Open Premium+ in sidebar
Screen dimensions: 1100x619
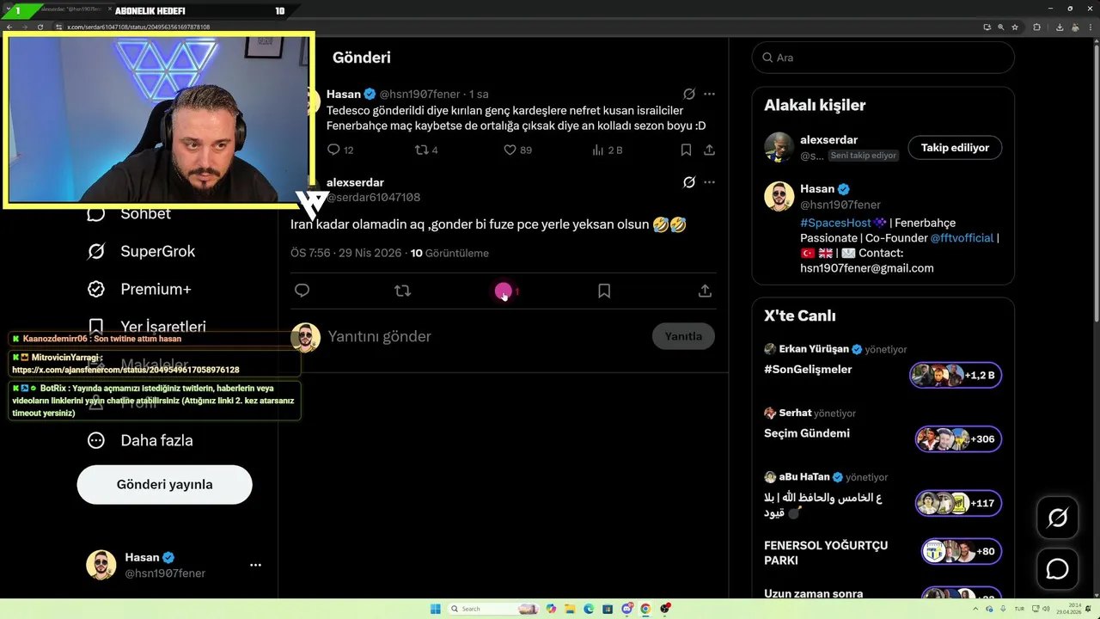pyautogui.click(x=139, y=290)
